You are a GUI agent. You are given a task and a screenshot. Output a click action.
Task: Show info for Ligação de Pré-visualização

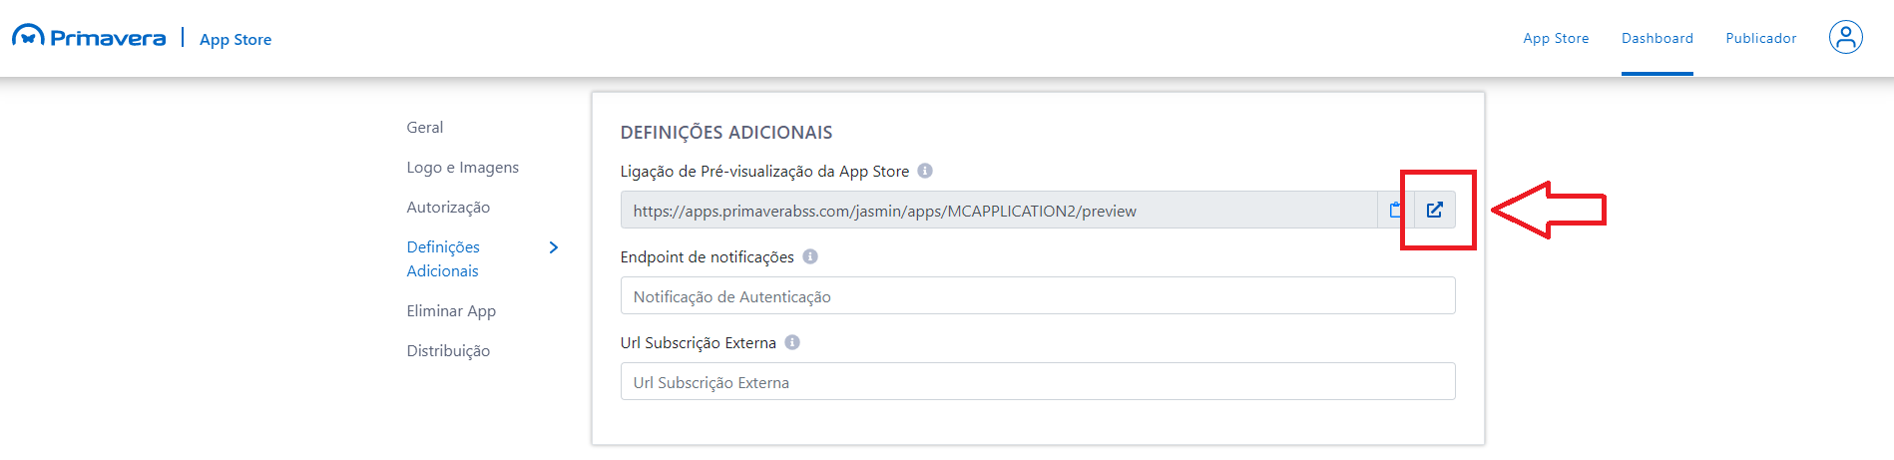point(925,171)
